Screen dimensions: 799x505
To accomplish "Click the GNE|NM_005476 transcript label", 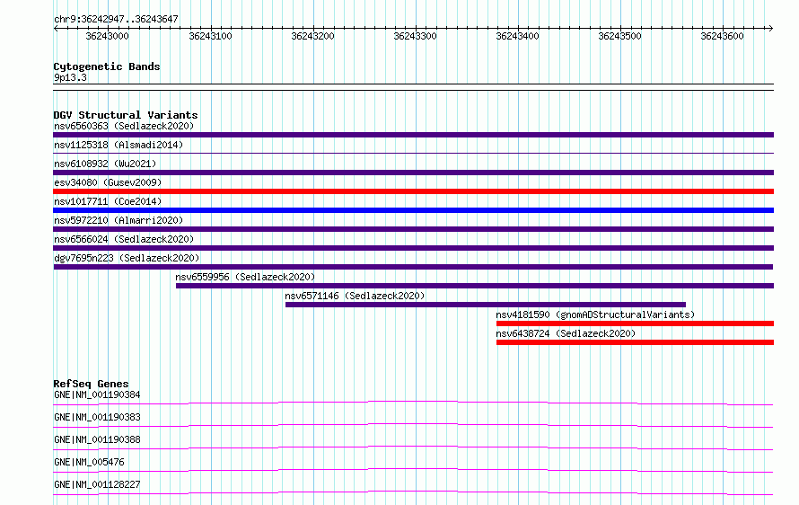I will [x=89, y=462].
